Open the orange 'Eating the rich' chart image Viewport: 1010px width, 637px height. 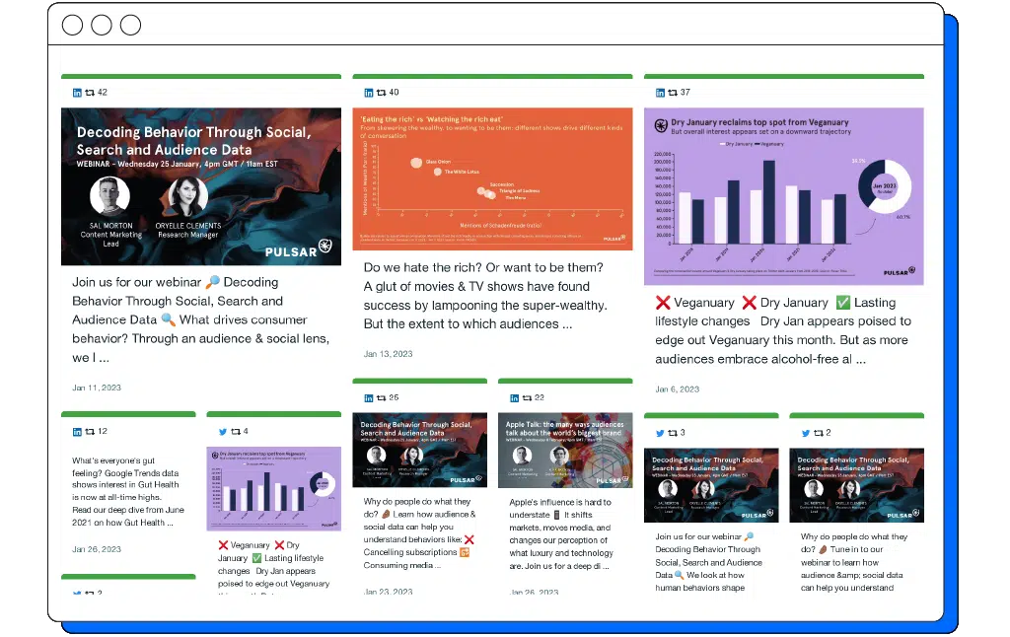492,178
